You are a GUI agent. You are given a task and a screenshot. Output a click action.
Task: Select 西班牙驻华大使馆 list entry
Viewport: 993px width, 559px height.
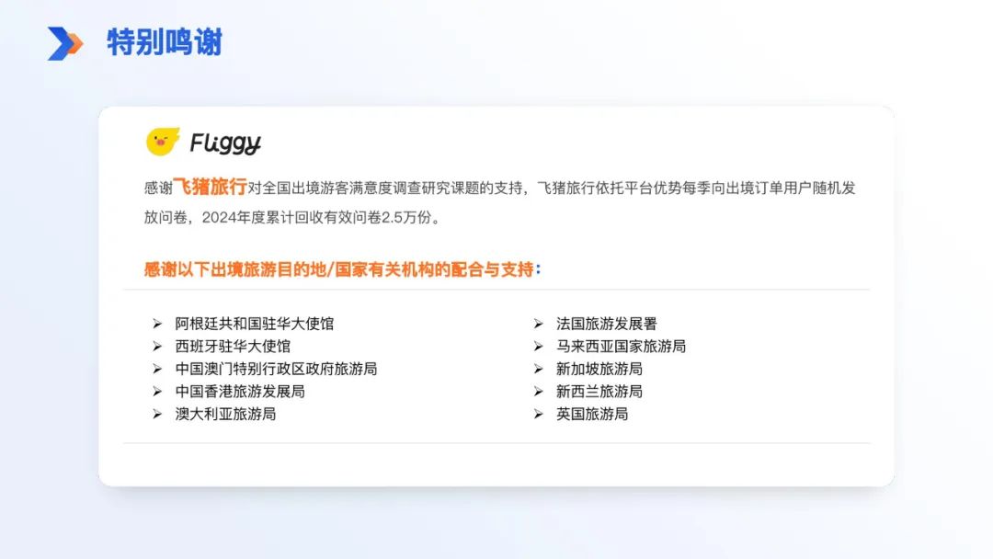click(233, 347)
